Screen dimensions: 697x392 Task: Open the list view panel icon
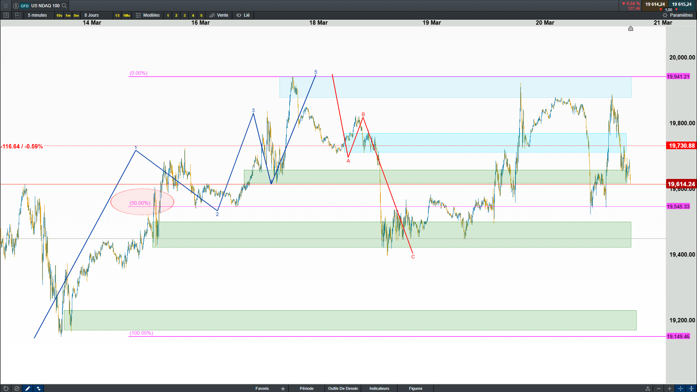[6, 15]
